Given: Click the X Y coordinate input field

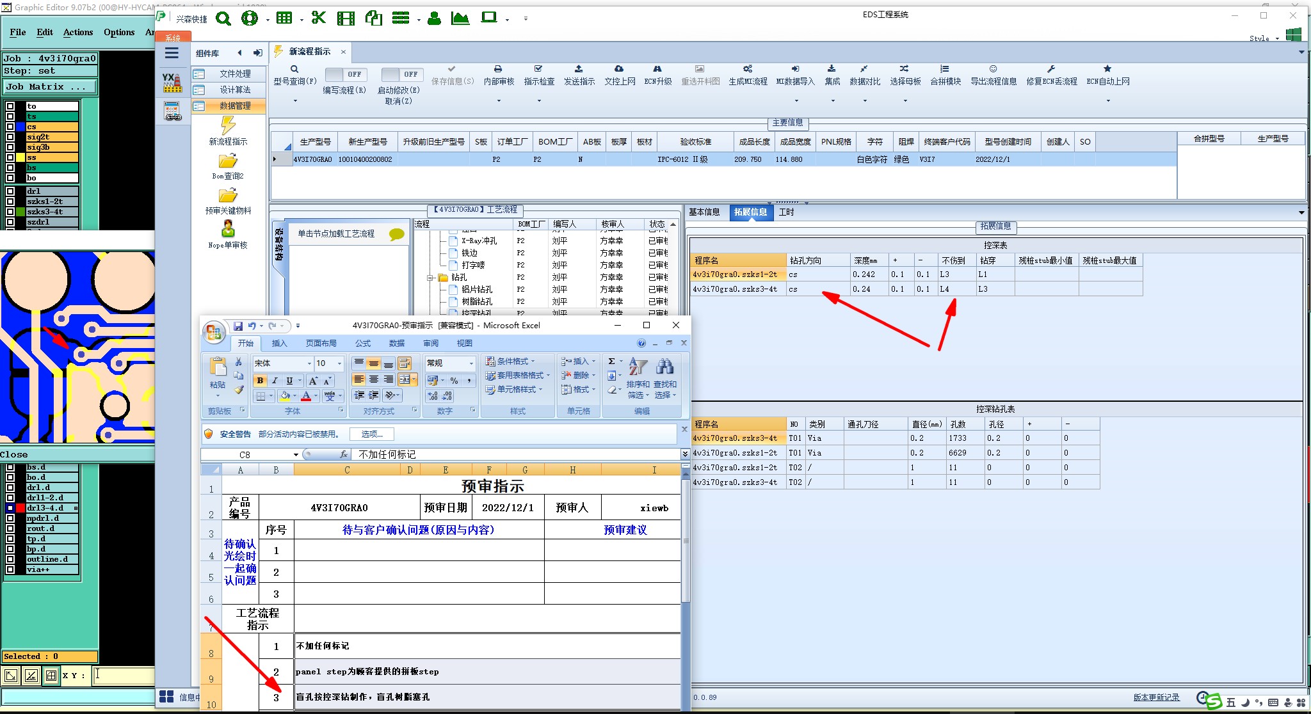Looking at the screenshot, I should 125,675.
